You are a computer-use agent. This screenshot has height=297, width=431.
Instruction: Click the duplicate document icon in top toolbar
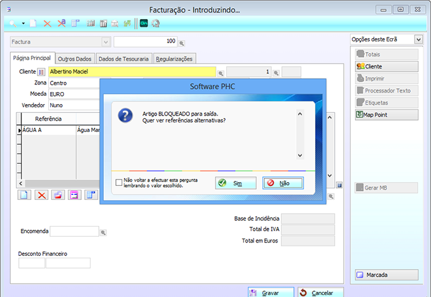(x=75, y=23)
